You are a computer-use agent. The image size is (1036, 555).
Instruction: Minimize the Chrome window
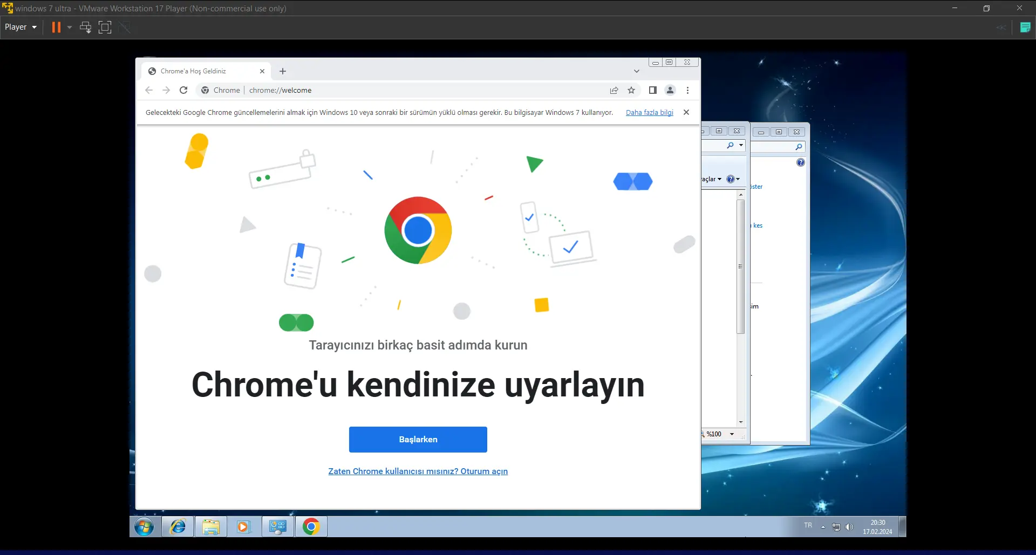click(x=656, y=62)
